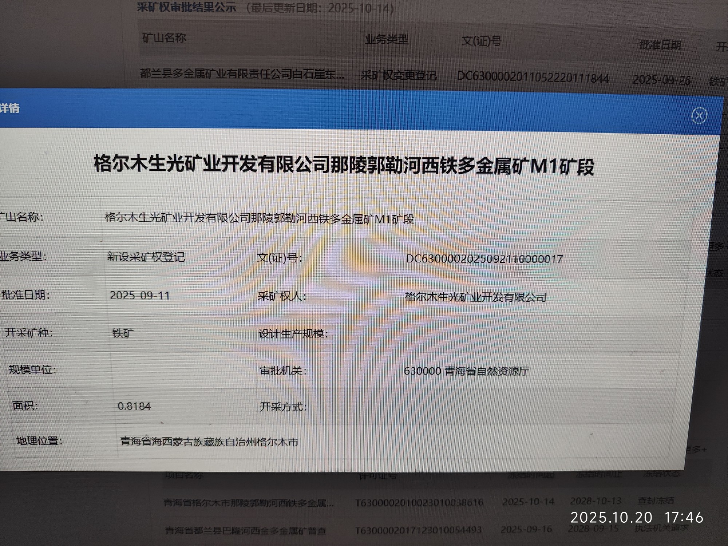Click license number T6300002010023010038616

419,502
